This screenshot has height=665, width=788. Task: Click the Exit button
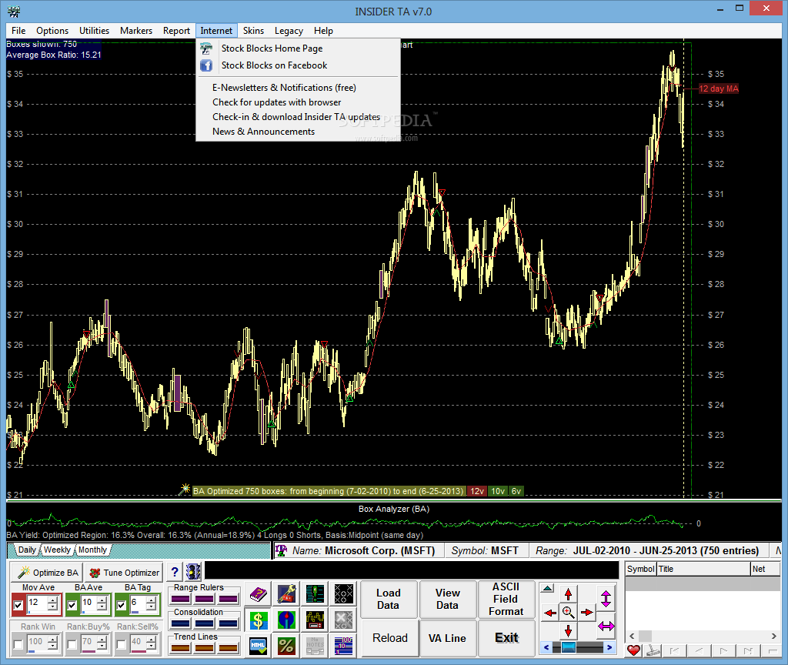click(506, 638)
